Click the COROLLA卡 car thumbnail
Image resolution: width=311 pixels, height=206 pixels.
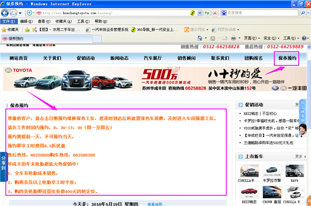click(249, 170)
